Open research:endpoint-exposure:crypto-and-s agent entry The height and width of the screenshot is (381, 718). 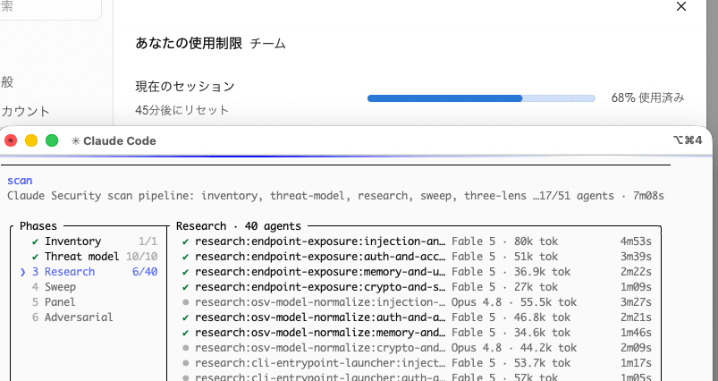click(x=417, y=287)
